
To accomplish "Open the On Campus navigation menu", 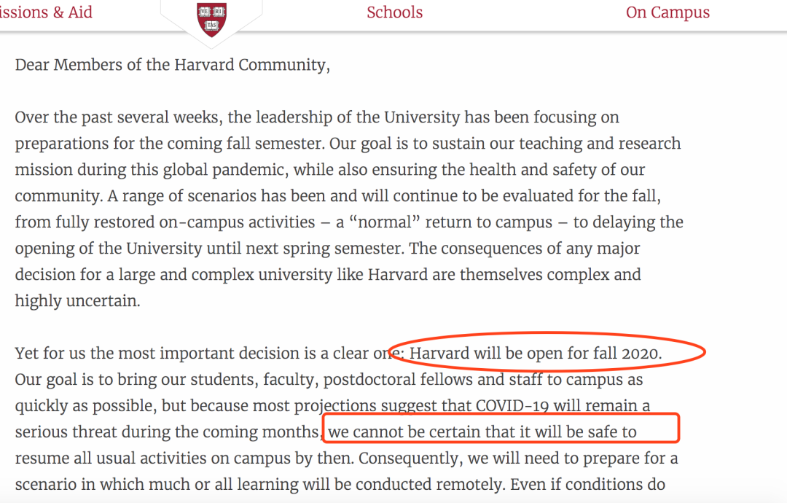I will [667, 12].
